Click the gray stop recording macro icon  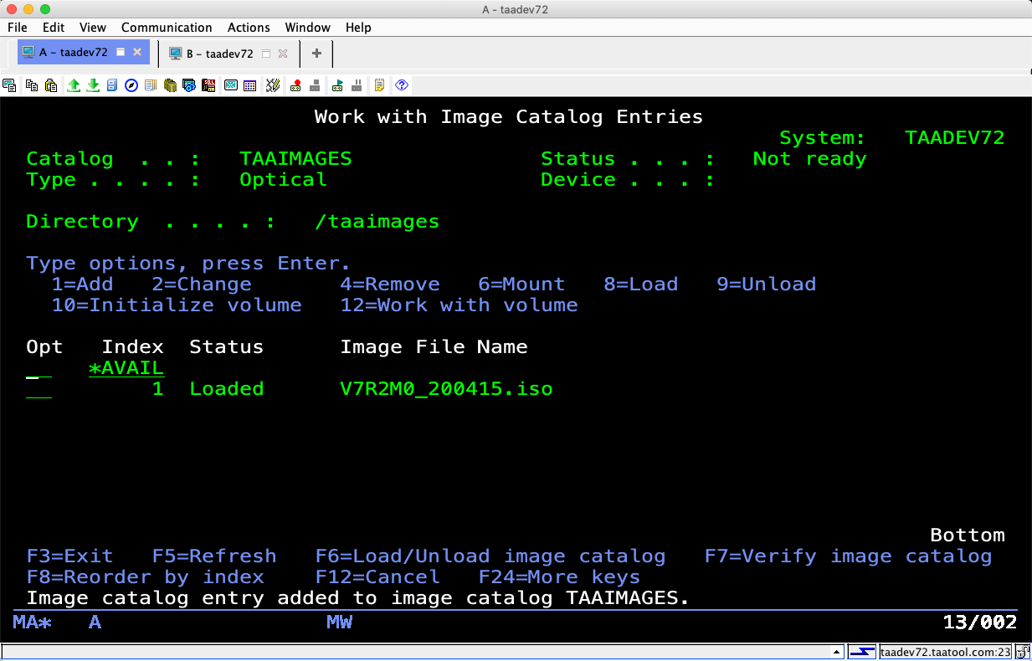[x=315, y=85]
